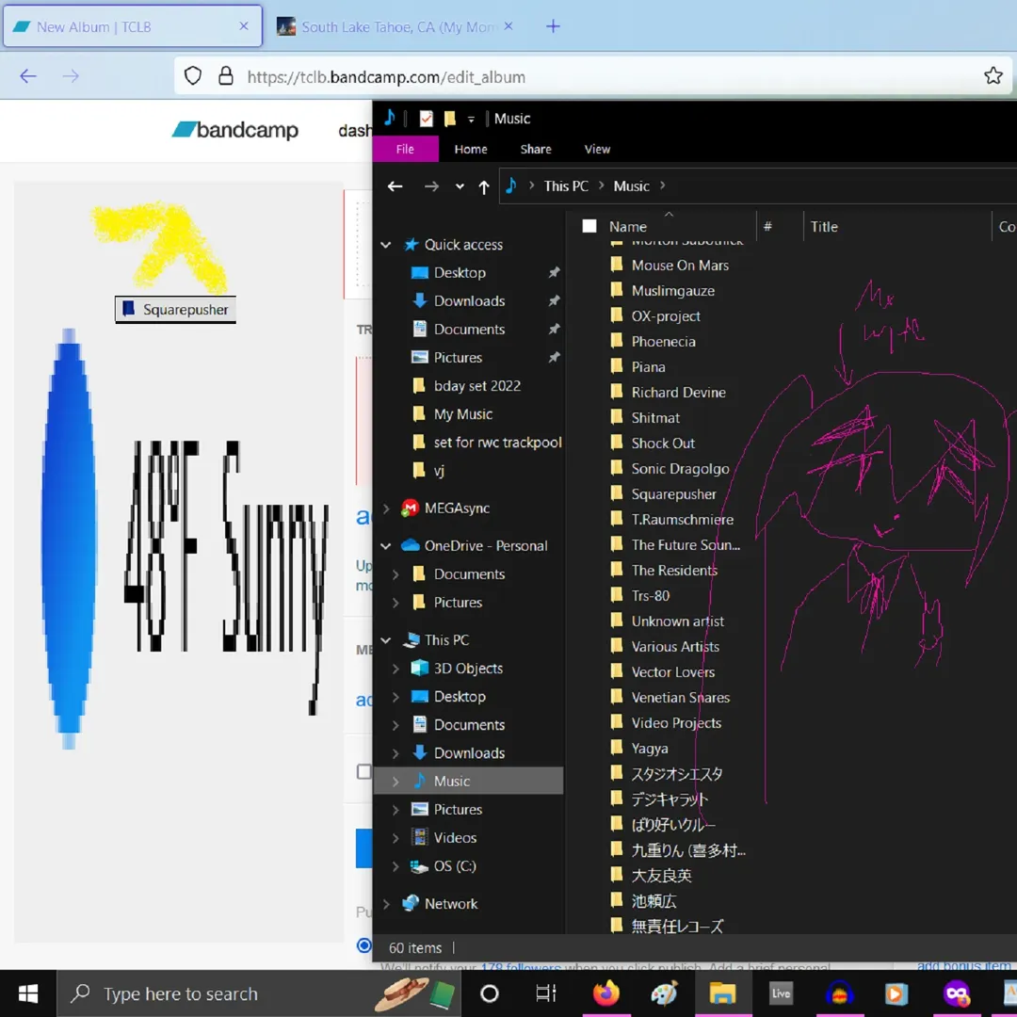This screenshot has width=1017, height=1017.
Task: Launch Ableton Live from the taskbar
Action: tap(781, 993)
